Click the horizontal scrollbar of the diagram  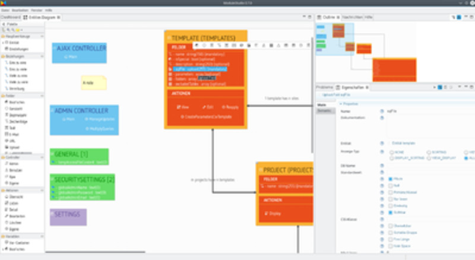click(96, 252)
